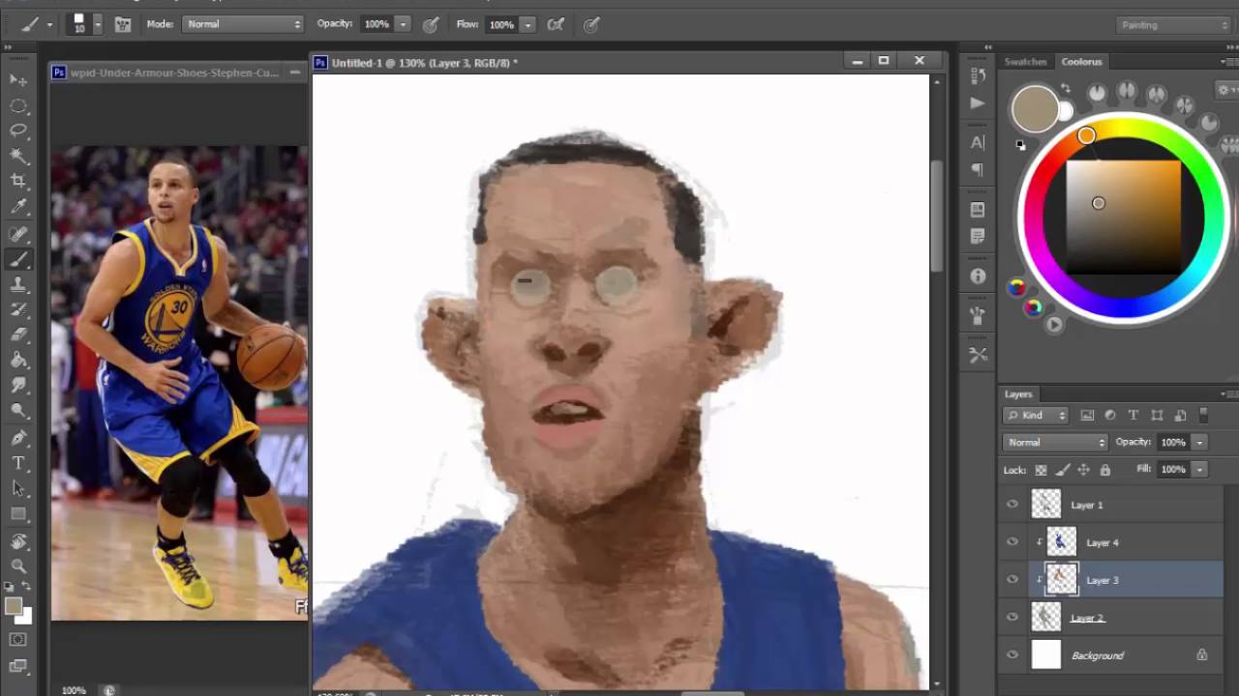Toggle Quick Mask mode
The height and width of the screenshot is (696, 1239).
coord(18,639)
